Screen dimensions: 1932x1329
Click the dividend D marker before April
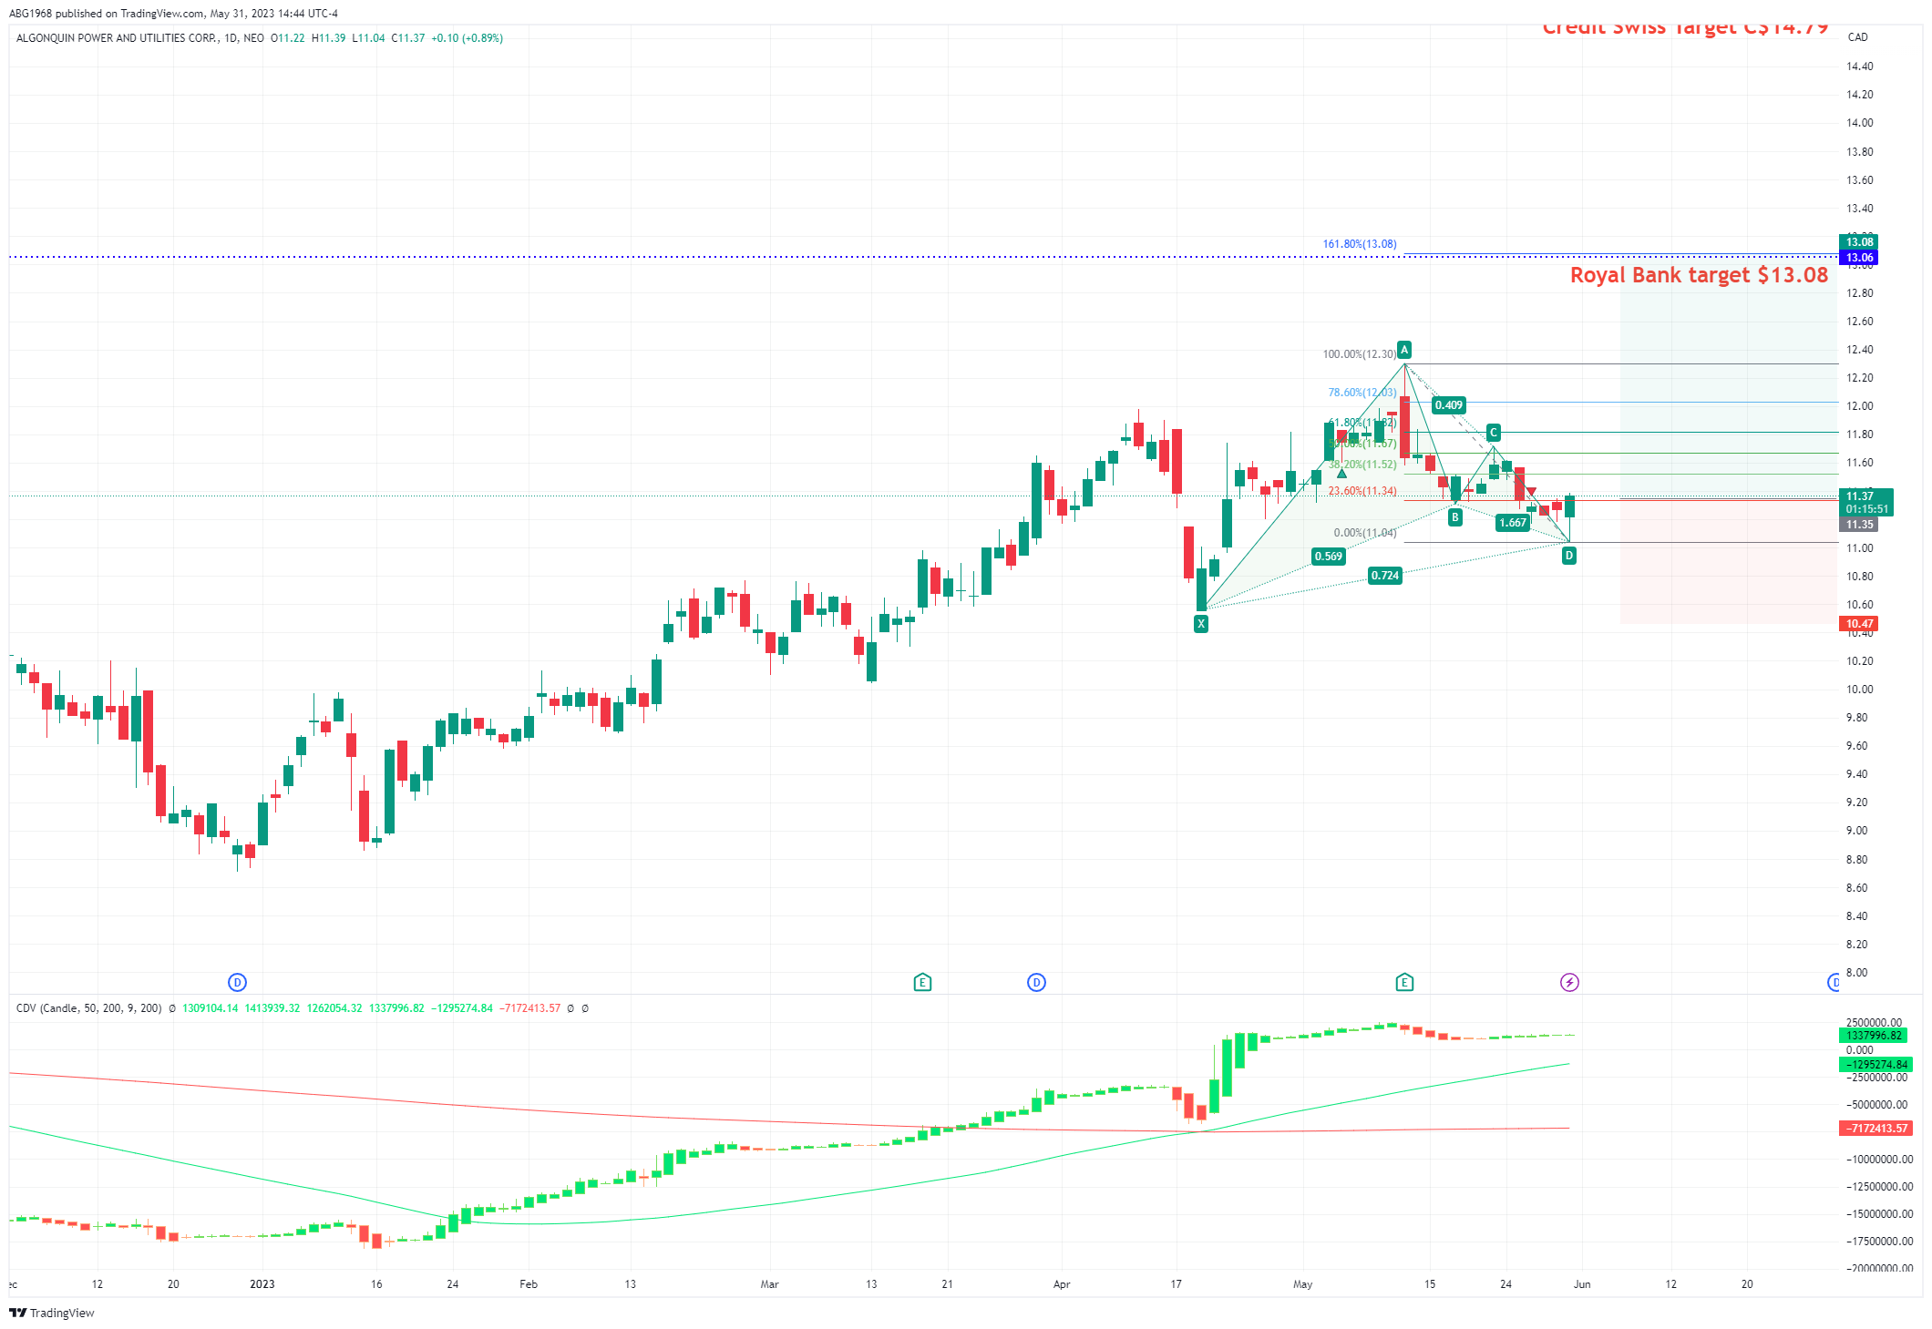1036,982
